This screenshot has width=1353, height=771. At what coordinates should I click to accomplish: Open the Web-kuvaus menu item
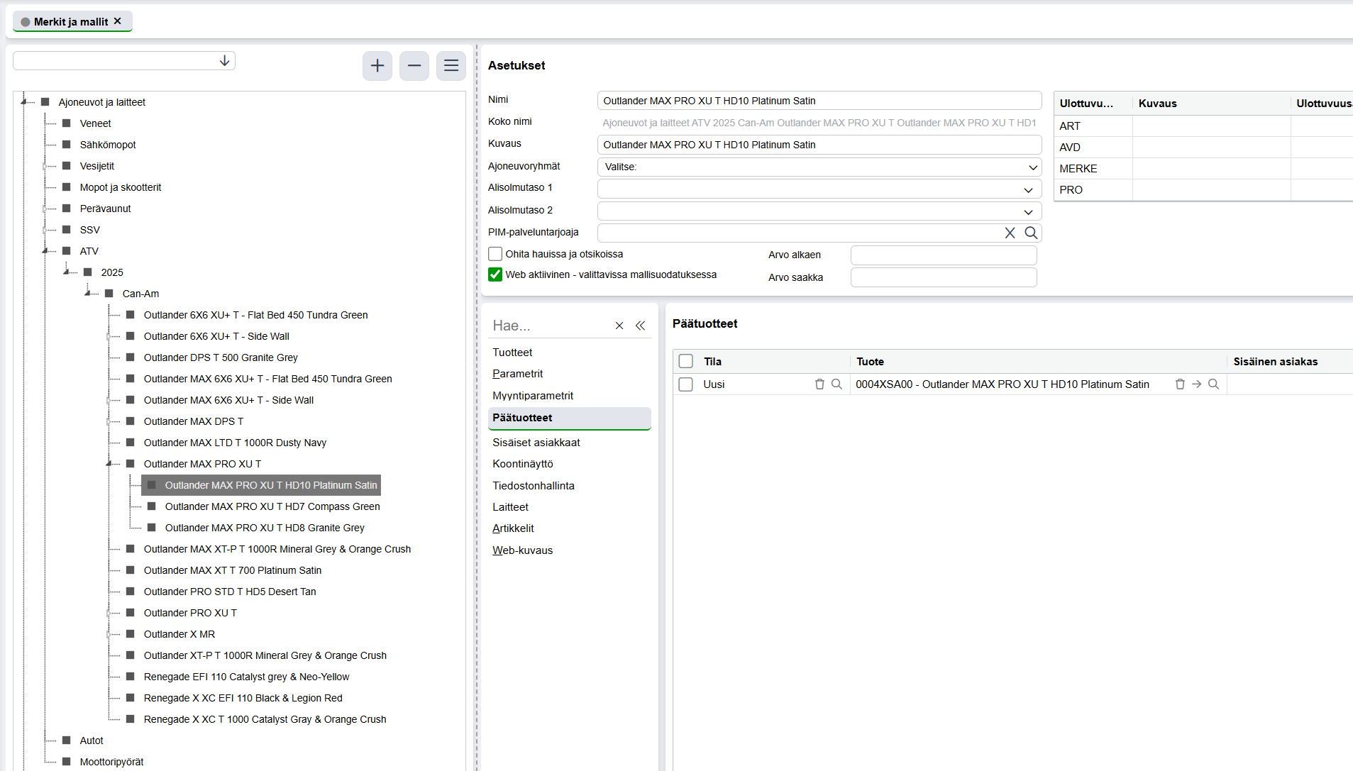click(x=522, y=550)
